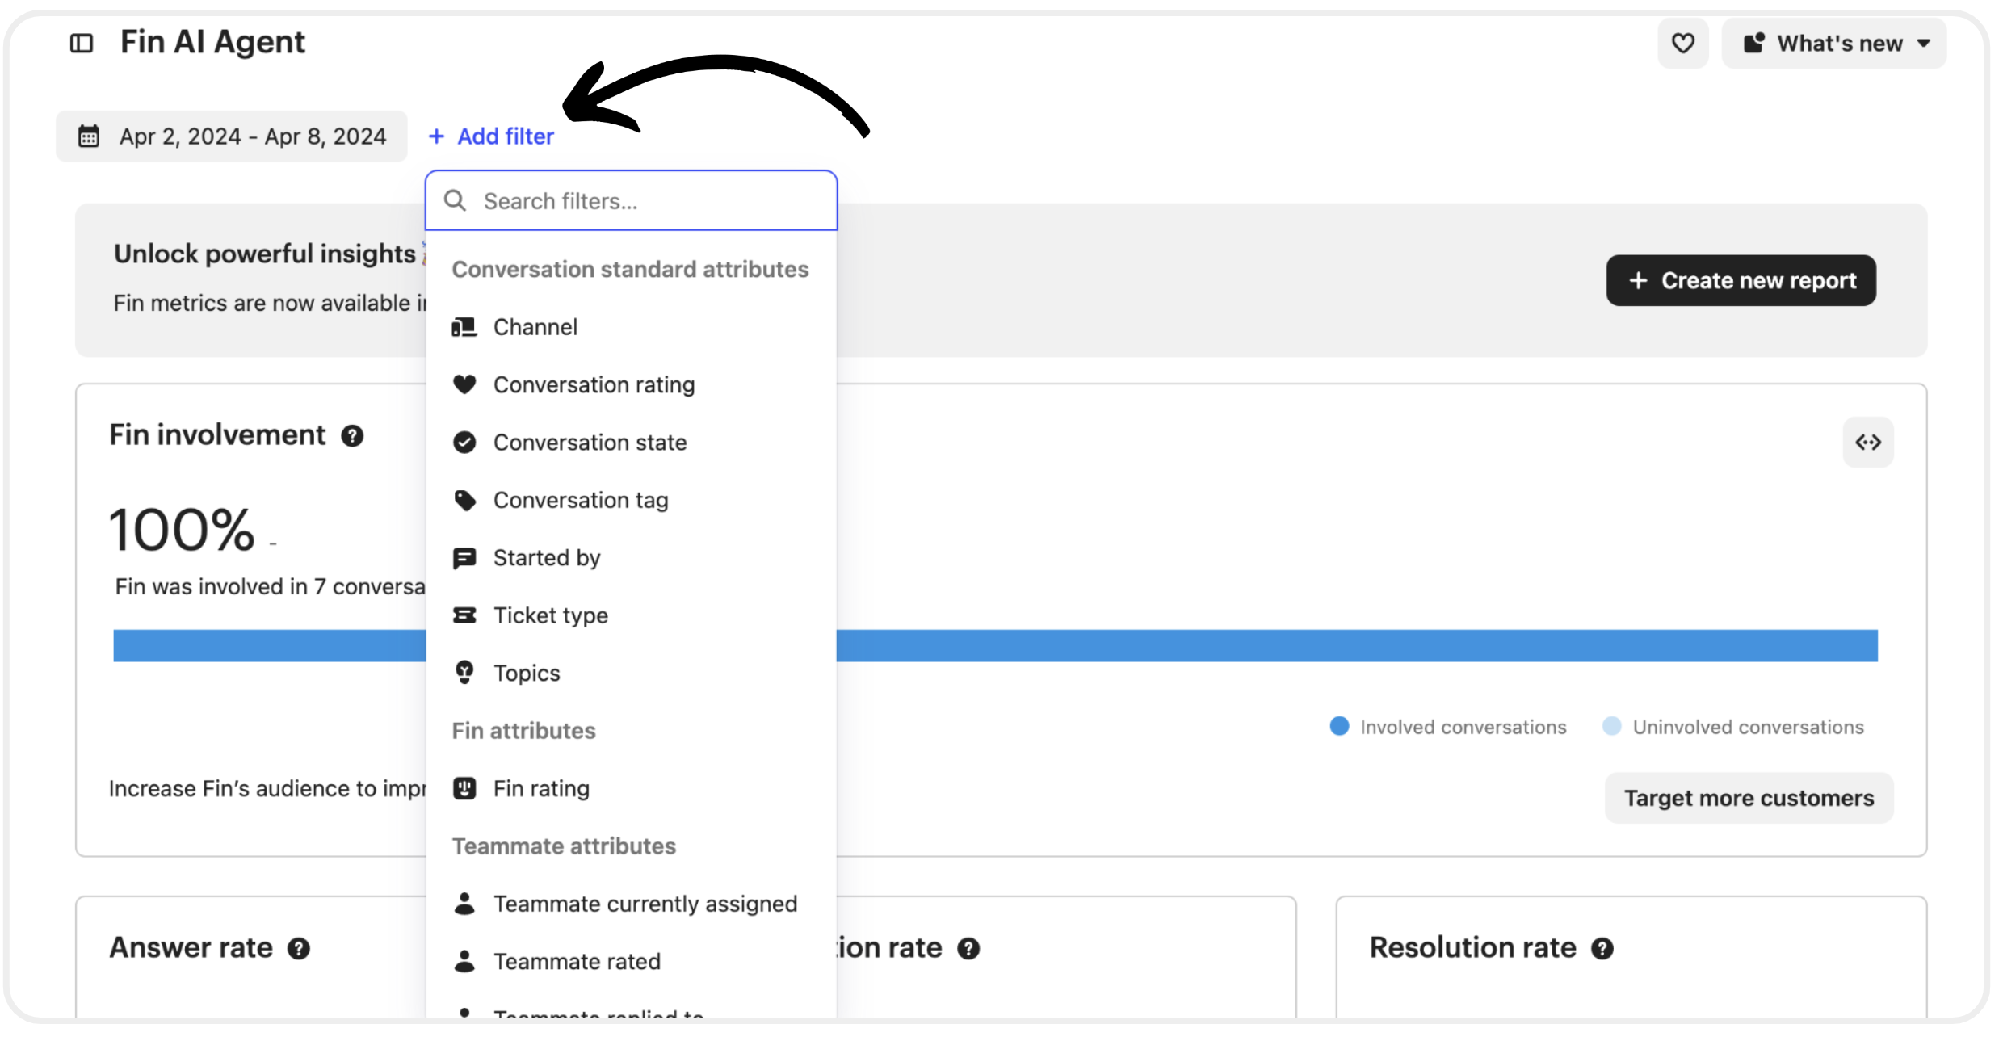2003x1045 pixels.
Task: Click the checkmark icon of Conversation state
Action: click(x=464, y=443)
